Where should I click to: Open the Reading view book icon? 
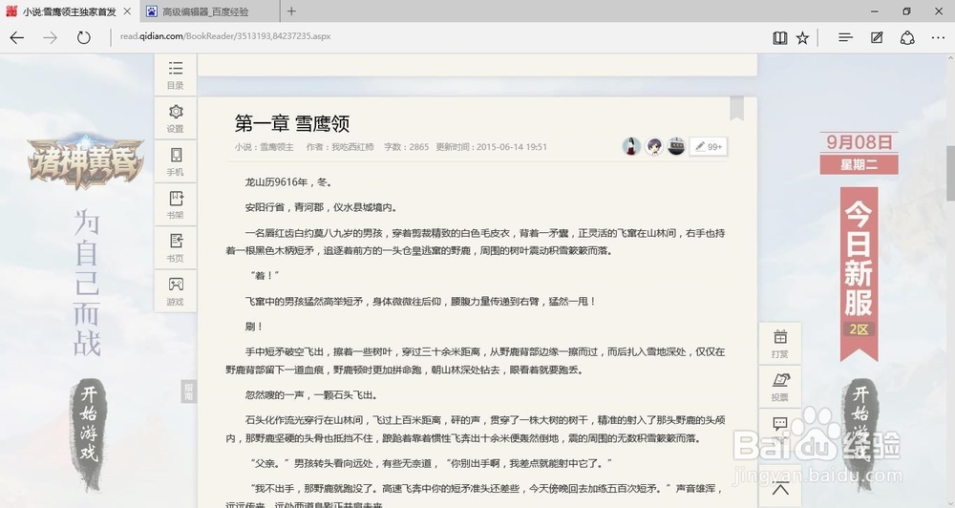pos(779,38)
